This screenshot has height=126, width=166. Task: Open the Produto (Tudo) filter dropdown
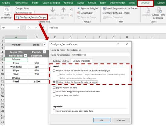pyautogui.click(x=45, y=45)
